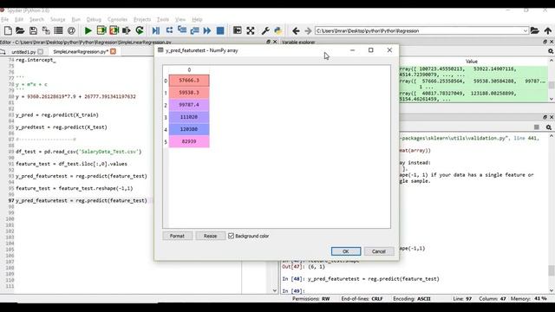This screenshot has width=555, height=312.
Task: Open the symbol finder @ icon
Action: click(71, 31)
